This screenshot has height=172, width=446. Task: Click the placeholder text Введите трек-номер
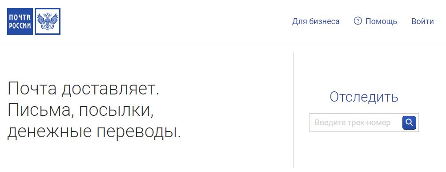click(x=353, y=123)
